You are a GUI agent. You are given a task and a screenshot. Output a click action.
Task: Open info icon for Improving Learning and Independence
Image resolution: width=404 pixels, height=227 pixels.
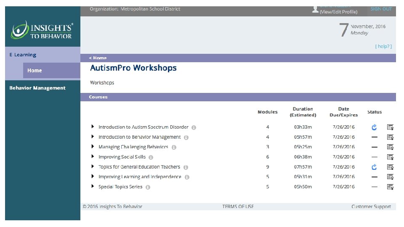187,177
